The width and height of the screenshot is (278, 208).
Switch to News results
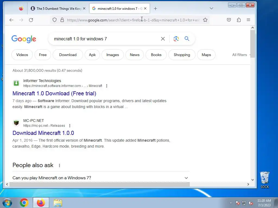click(135, 55)
